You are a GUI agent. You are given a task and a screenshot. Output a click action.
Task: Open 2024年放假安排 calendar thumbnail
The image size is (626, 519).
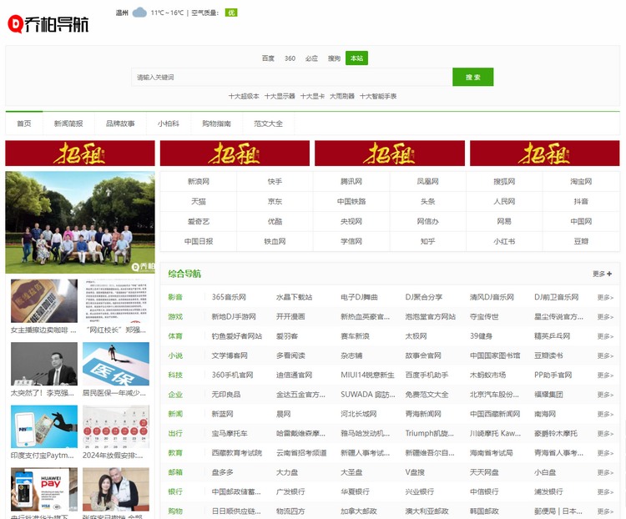[116, 426]
